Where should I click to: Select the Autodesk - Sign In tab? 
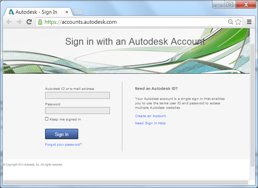[x=38, y=12]
